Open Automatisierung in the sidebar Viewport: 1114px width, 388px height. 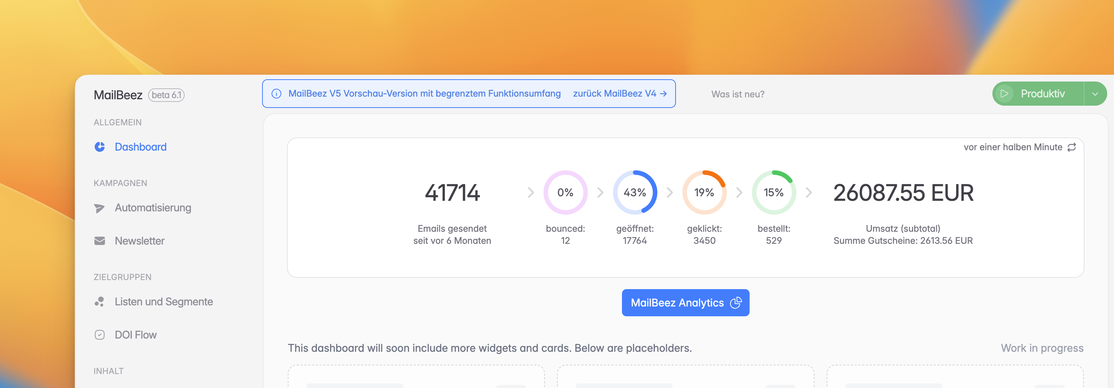click(153, 208)
